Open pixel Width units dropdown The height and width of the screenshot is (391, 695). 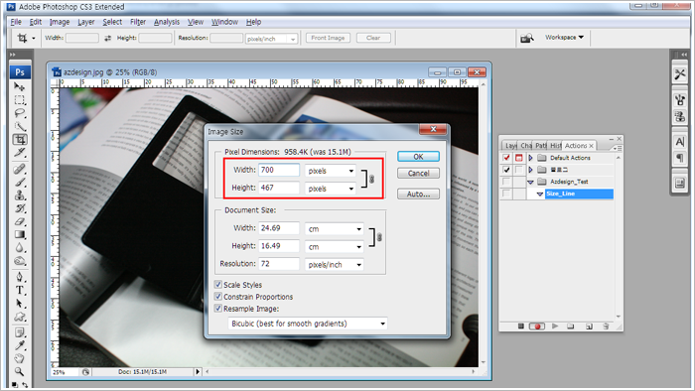(331, 171)
